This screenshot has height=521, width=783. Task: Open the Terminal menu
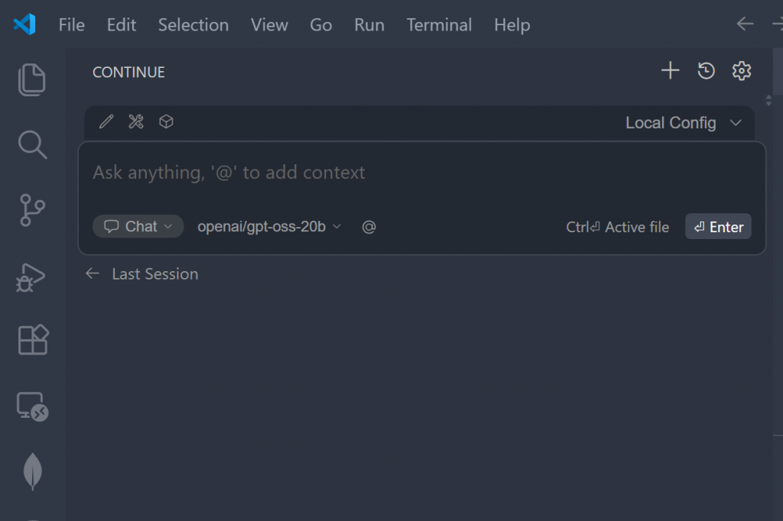click(439, 24)
